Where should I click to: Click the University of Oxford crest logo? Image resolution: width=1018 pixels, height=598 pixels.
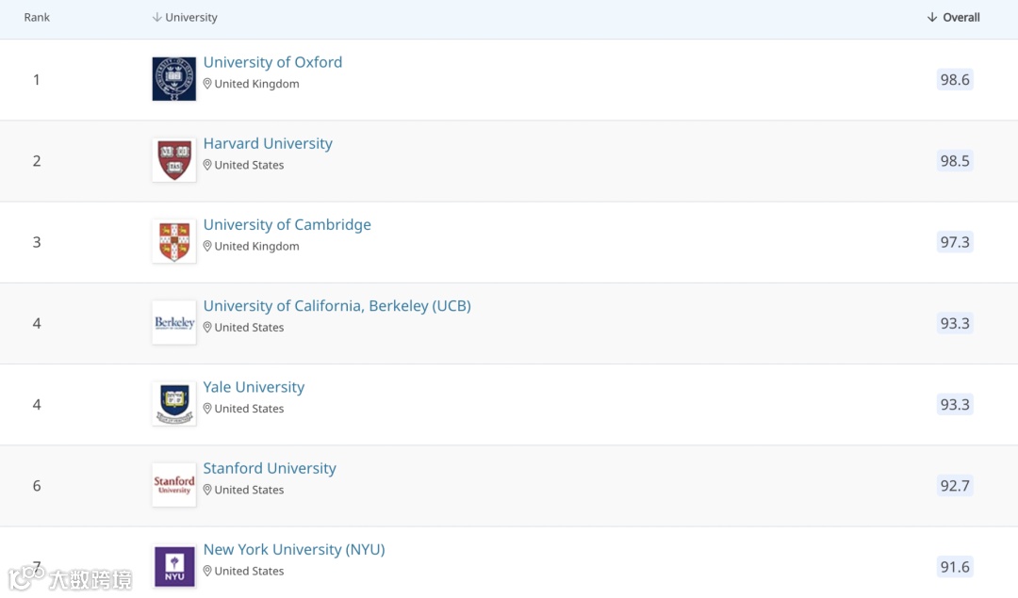174,79
